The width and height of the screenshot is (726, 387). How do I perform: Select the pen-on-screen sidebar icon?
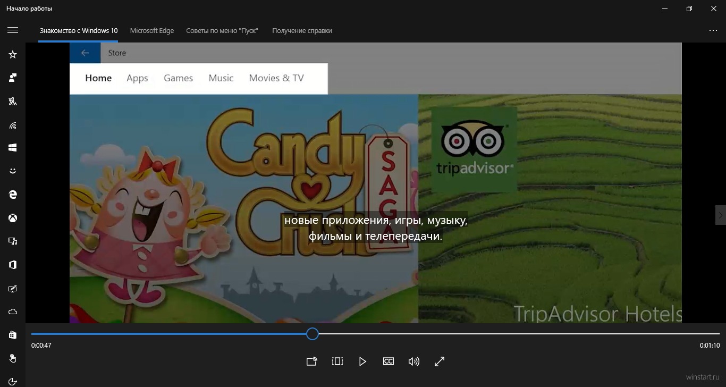[13, 288]
